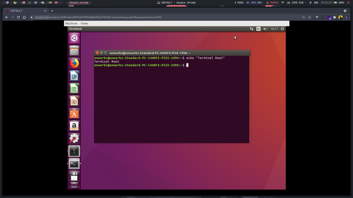
Task: Reload the Chrome page
Action: point(18,17)
